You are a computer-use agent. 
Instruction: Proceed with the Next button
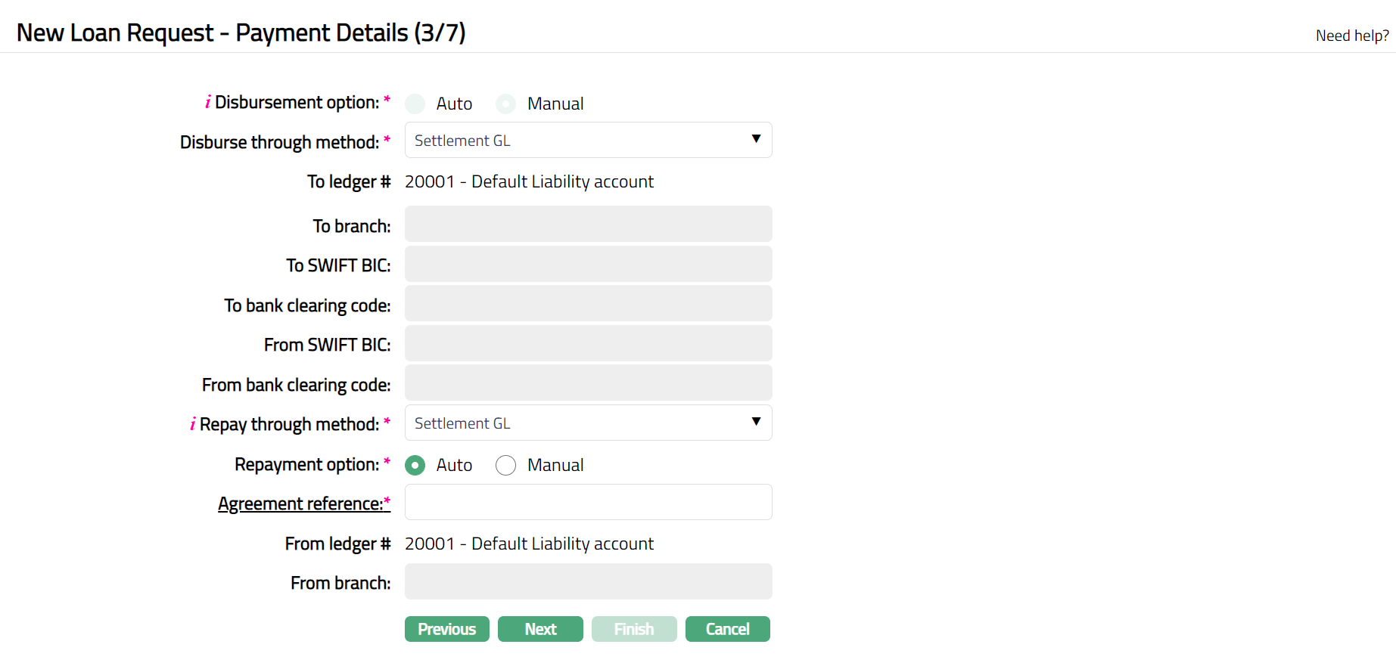[x=540, y=629]
